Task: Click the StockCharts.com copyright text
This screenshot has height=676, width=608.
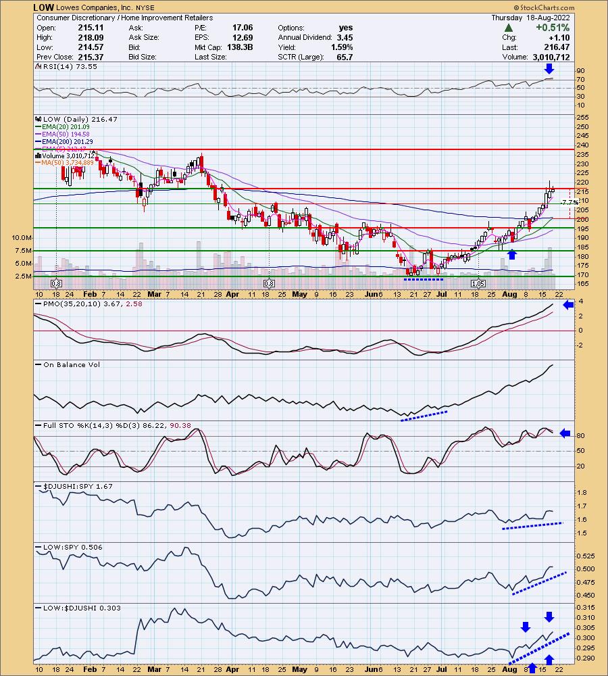Action: 544,7
